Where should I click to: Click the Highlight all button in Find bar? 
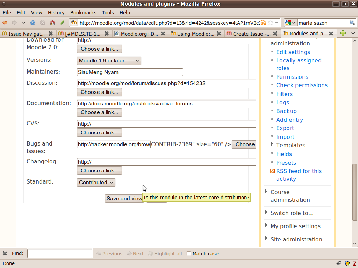click(x=165, y=254)
